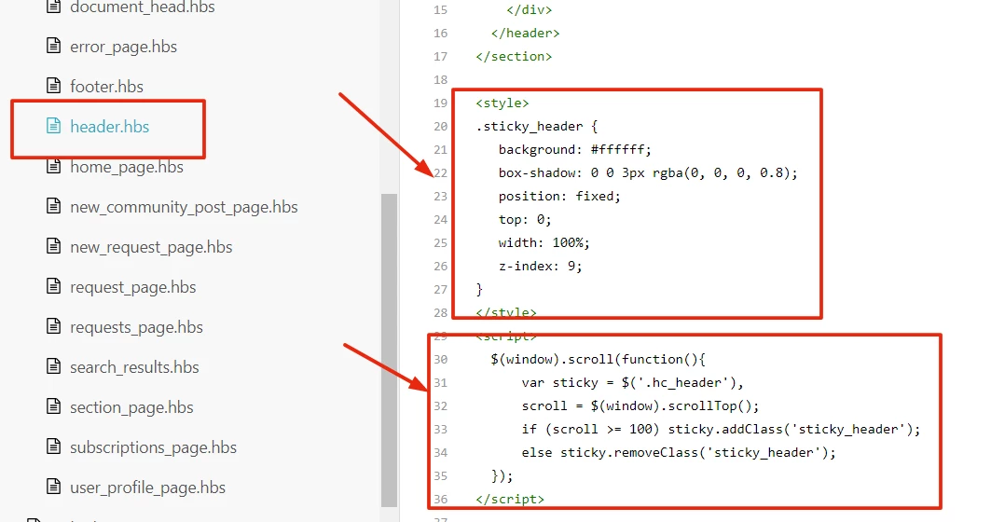Click file icon beside request_page.hbs

pos(54,286)
